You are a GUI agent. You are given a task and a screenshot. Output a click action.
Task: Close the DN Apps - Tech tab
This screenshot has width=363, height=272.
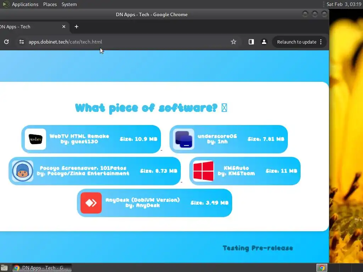pyautogui.click(x=64, y=27)
